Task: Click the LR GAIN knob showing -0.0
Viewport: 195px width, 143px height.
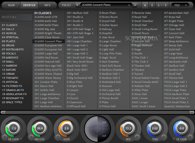Action: click(x=181, y=128)
